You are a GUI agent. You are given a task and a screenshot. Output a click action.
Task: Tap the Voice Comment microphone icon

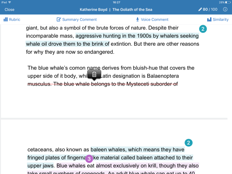[137, 20]
